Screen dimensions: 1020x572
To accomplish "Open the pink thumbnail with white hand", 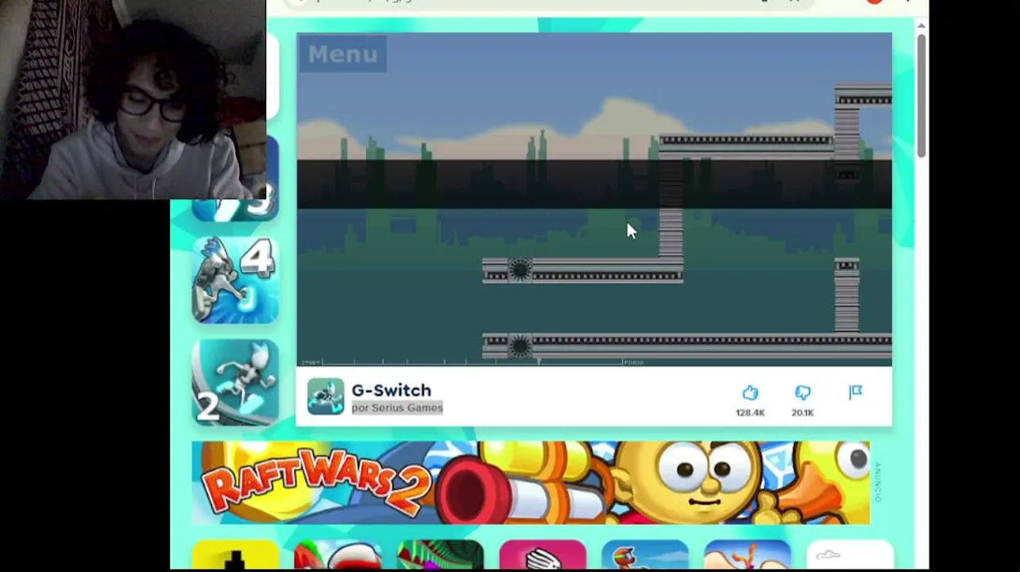I will pyautogui.click(x=543, y=555).
